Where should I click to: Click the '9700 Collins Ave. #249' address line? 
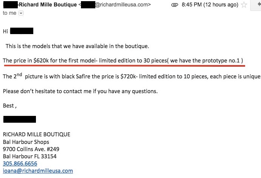[31, 149]
